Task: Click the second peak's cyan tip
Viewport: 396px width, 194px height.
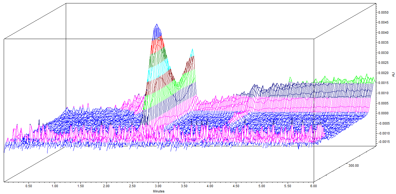Action: [192, 50]
